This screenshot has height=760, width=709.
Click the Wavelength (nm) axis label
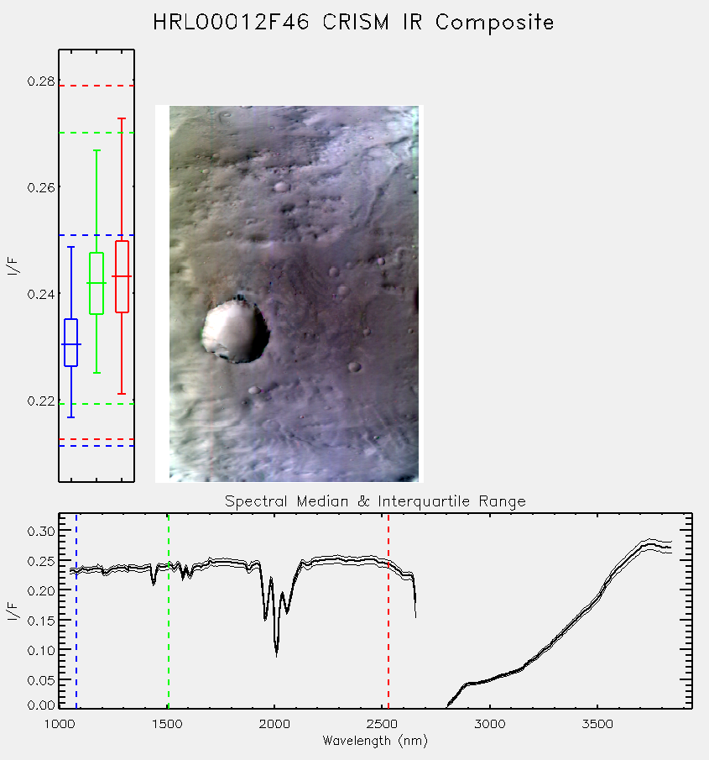coord(375,741)
